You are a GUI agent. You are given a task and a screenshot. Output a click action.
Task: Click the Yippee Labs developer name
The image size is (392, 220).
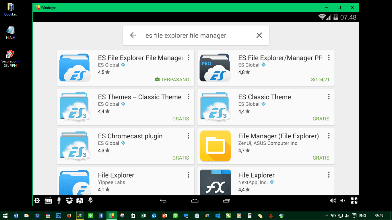pos(112,182)
